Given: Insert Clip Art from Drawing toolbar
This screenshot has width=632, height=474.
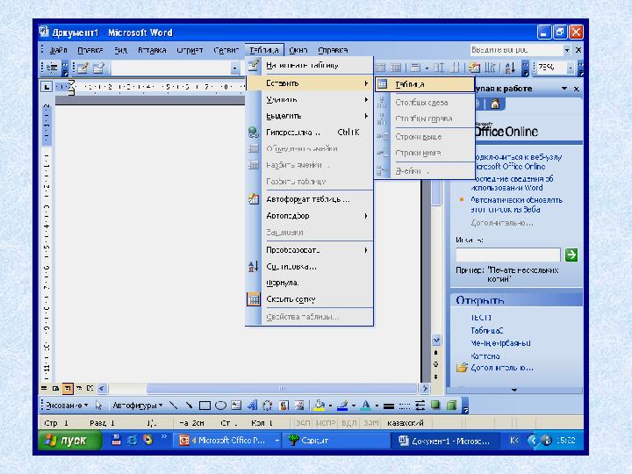Looking at the screenshot, I should [x=284, y=405].
